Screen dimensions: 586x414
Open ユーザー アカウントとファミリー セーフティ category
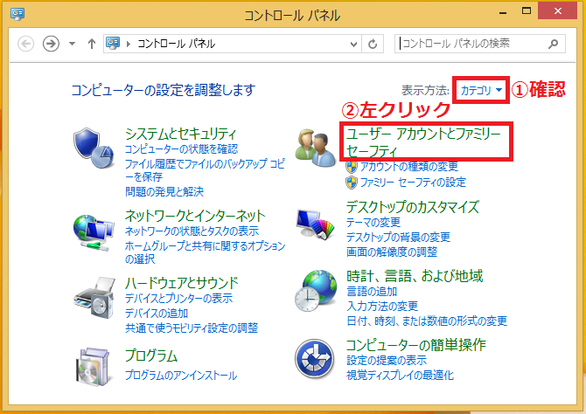[424, 141]
